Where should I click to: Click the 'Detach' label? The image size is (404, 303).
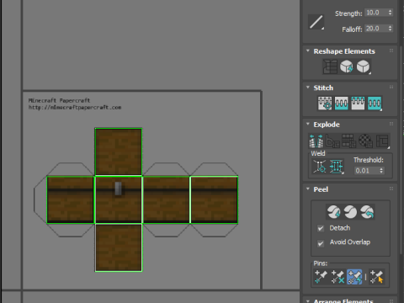click(340, 228)
